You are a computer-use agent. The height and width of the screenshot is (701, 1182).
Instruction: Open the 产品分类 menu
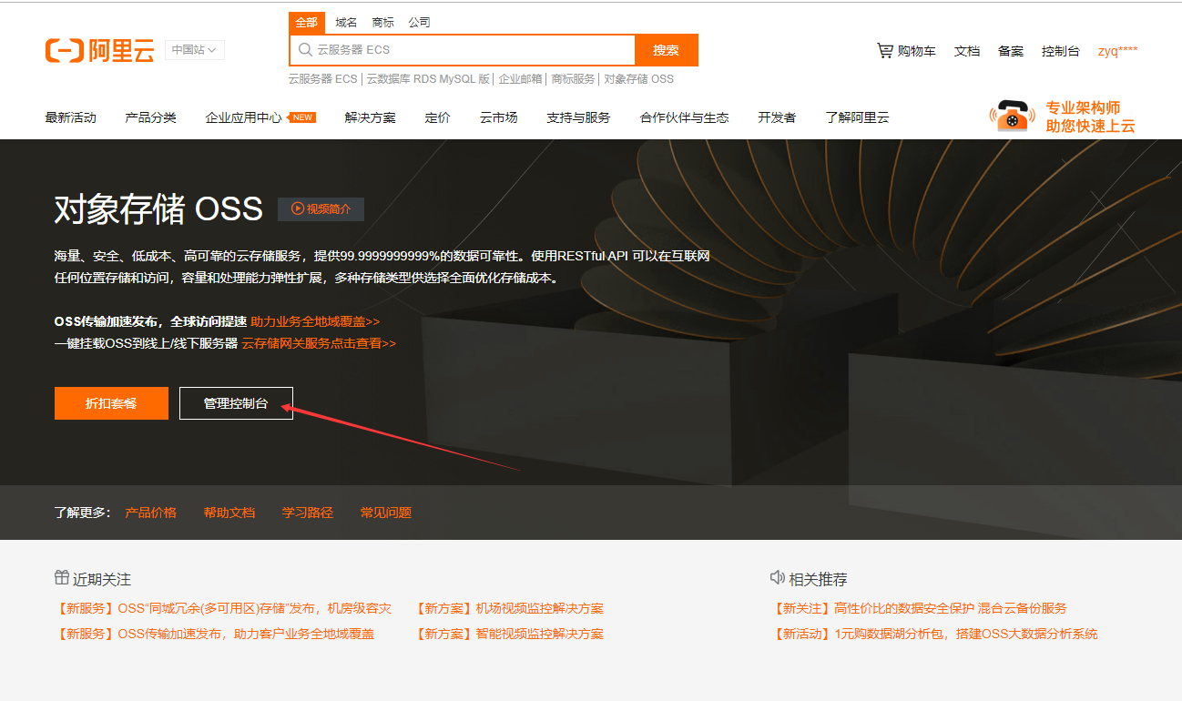click(151, 117)
